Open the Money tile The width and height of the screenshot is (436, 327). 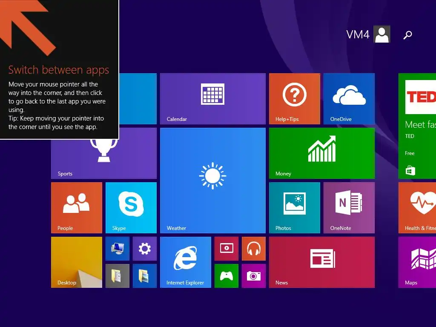[322, 153]
